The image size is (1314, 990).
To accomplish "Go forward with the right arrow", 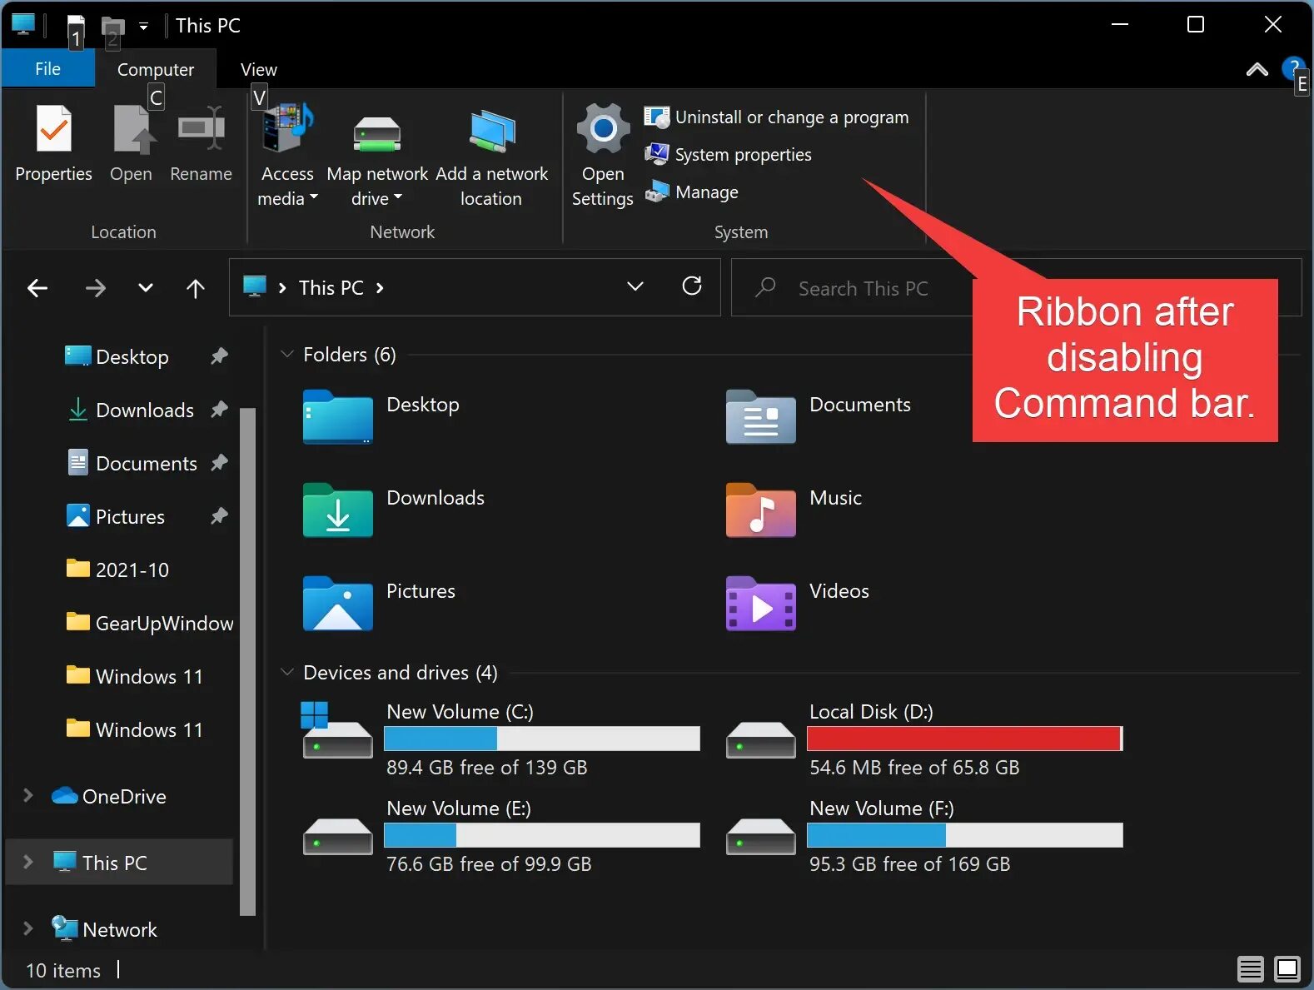I will (x=96, y=288).
